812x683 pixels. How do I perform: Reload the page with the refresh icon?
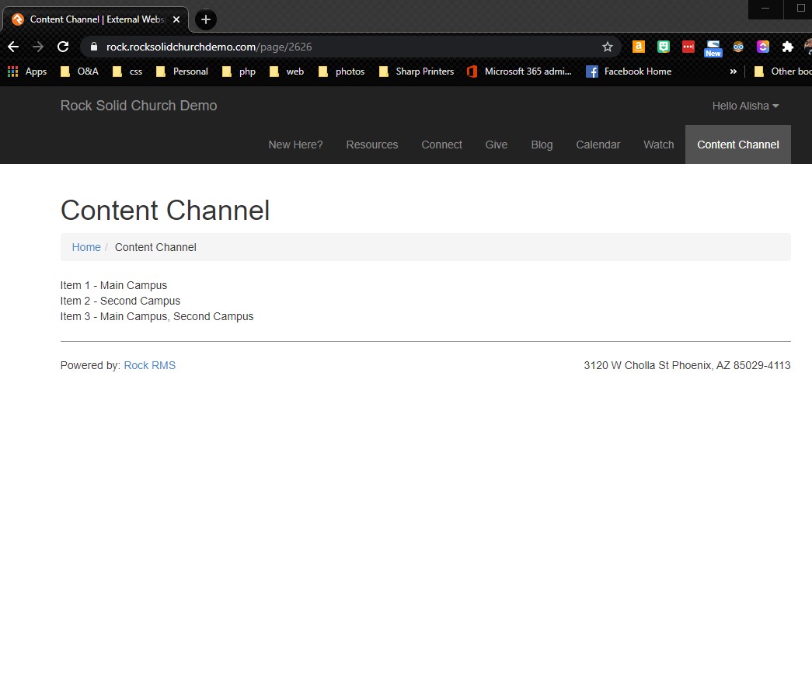click(x=63, y=47)
